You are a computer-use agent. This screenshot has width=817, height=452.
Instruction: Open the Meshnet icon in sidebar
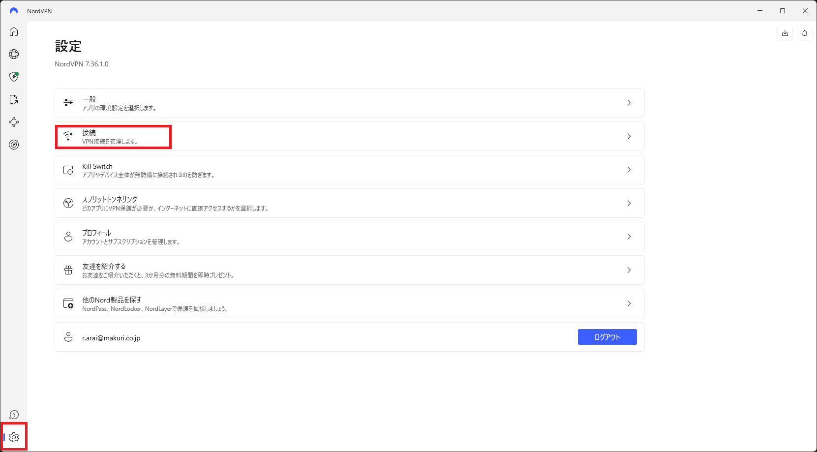[14, 122]
